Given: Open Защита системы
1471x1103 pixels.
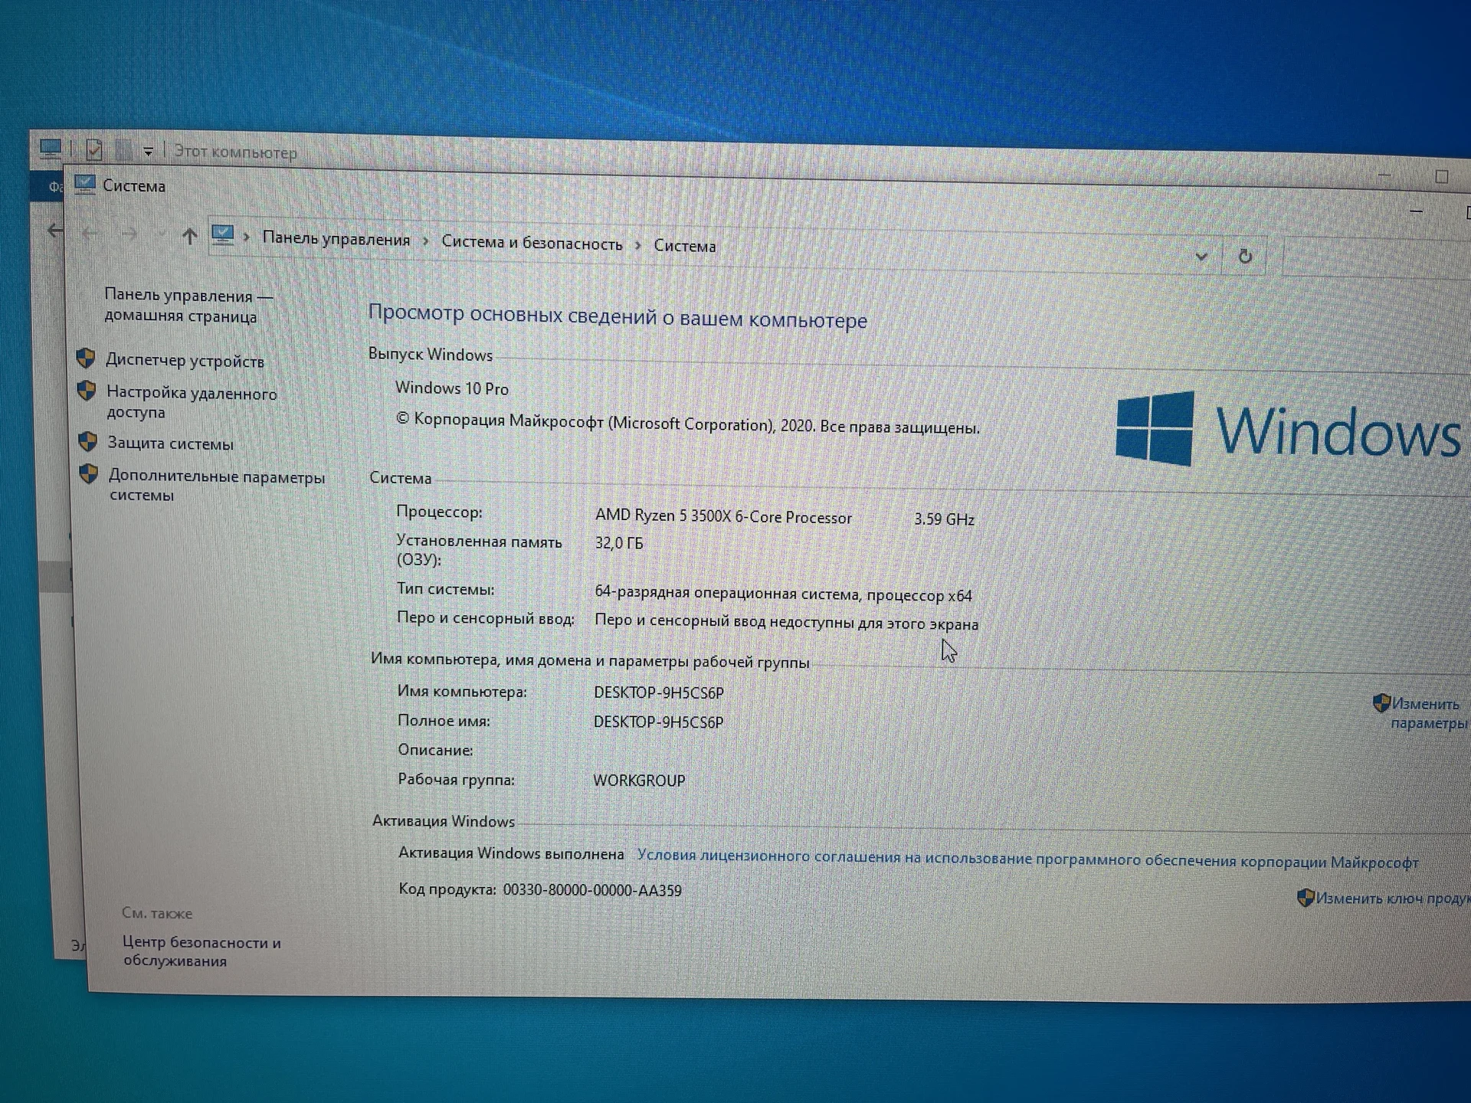Looking at the screenshot, I should point(170,443).
